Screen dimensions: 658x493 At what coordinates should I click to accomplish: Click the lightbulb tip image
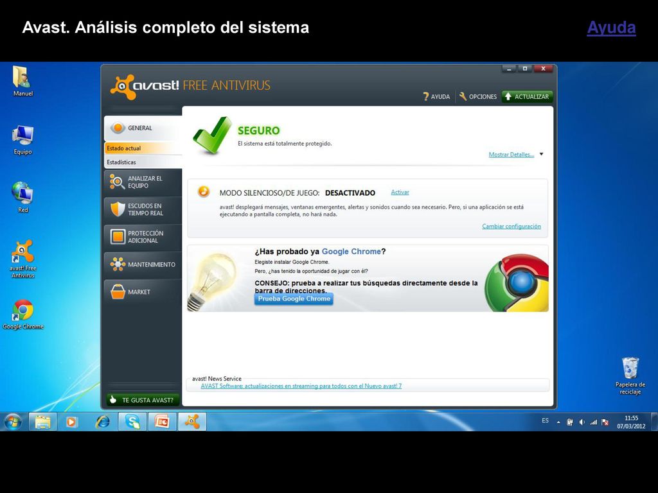click(213, 281)
